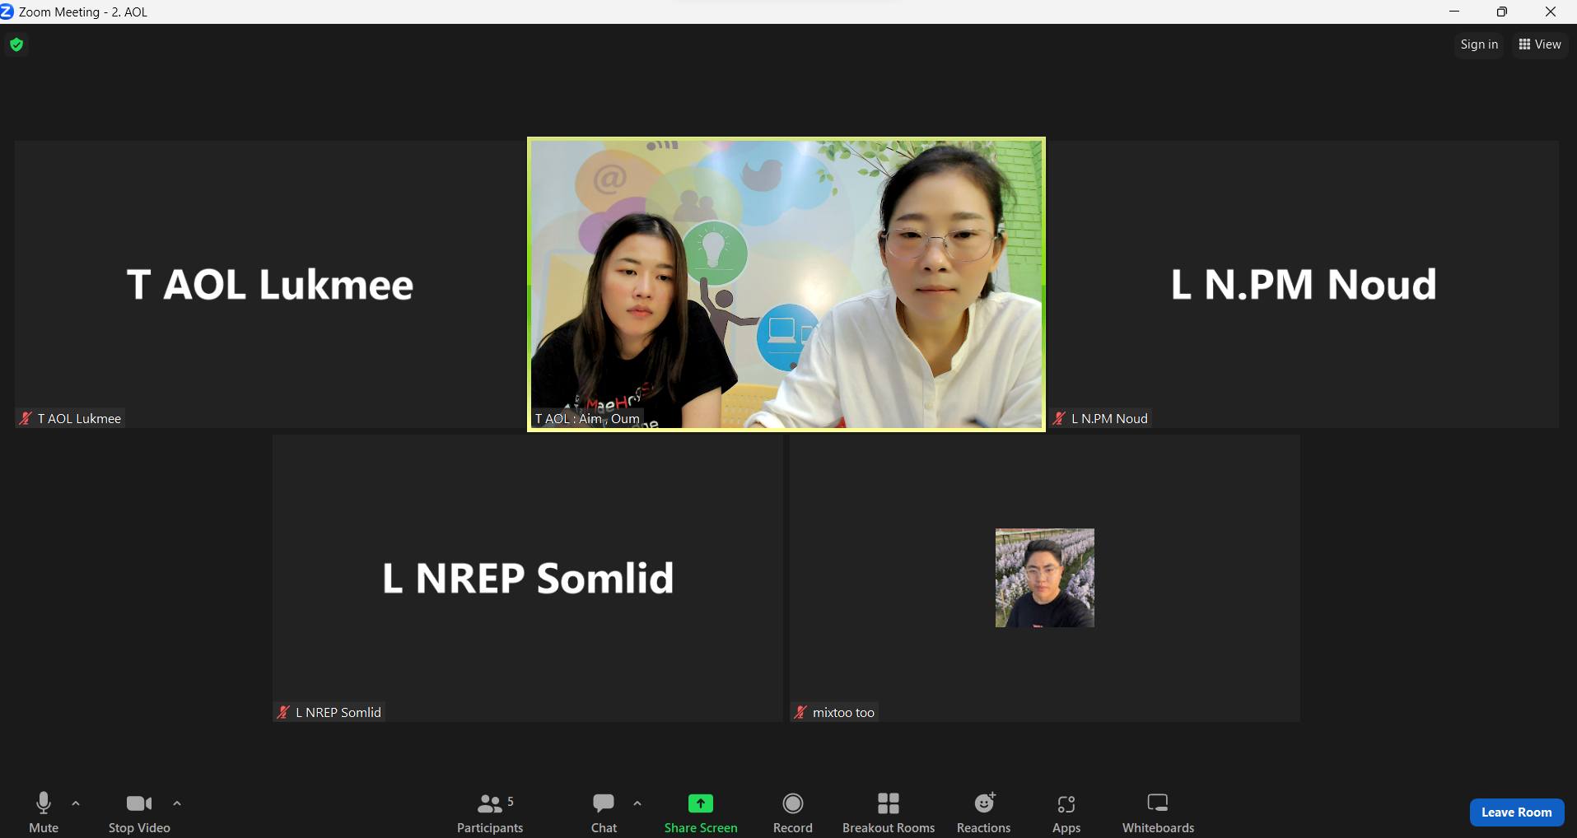Open the Chat panel

click(x=604, y=812)
